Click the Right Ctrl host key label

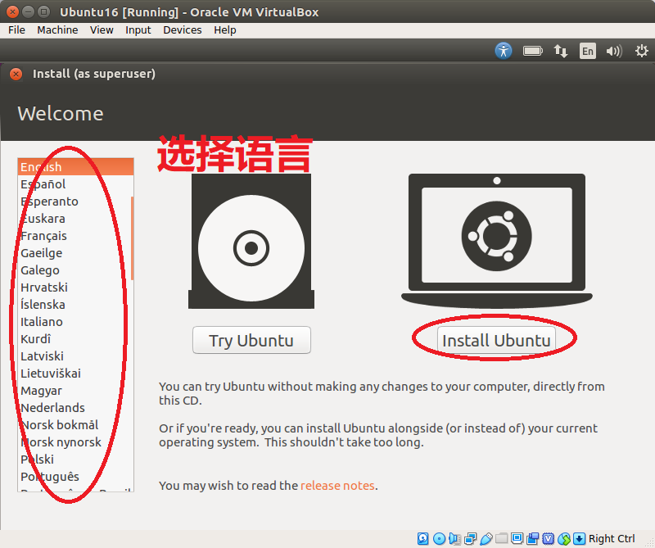[x=612, y=538]
